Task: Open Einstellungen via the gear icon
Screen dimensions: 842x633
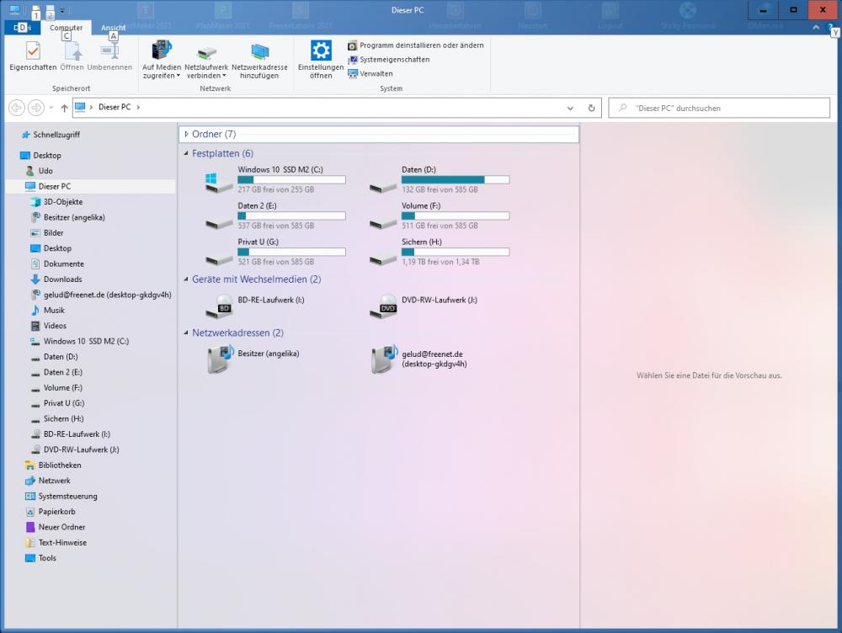Action: 321,51
